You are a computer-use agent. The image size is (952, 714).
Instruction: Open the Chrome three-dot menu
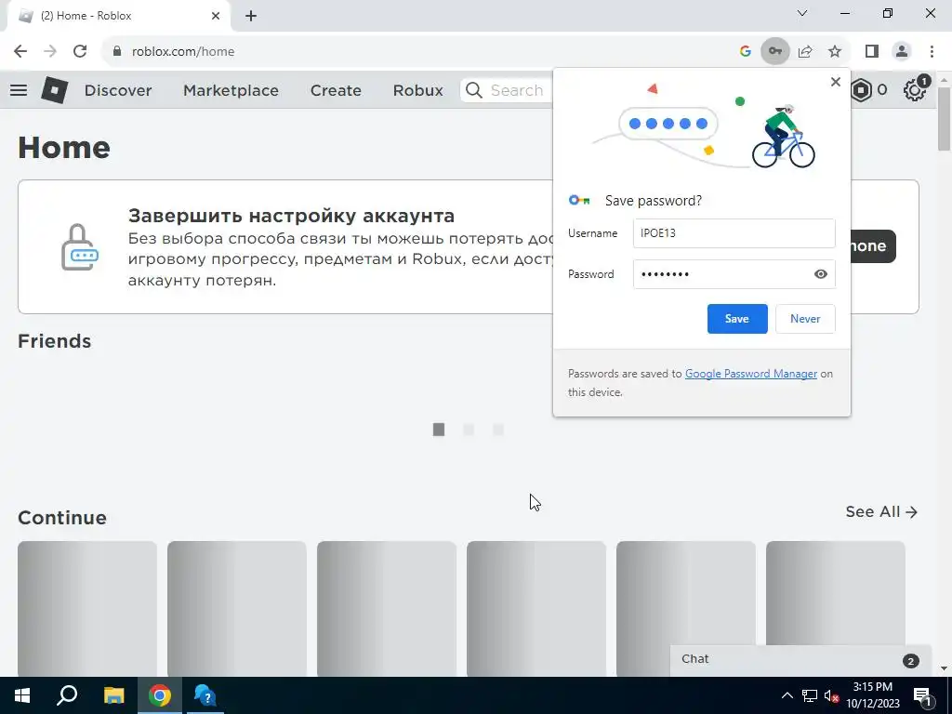tap(932, 51)
